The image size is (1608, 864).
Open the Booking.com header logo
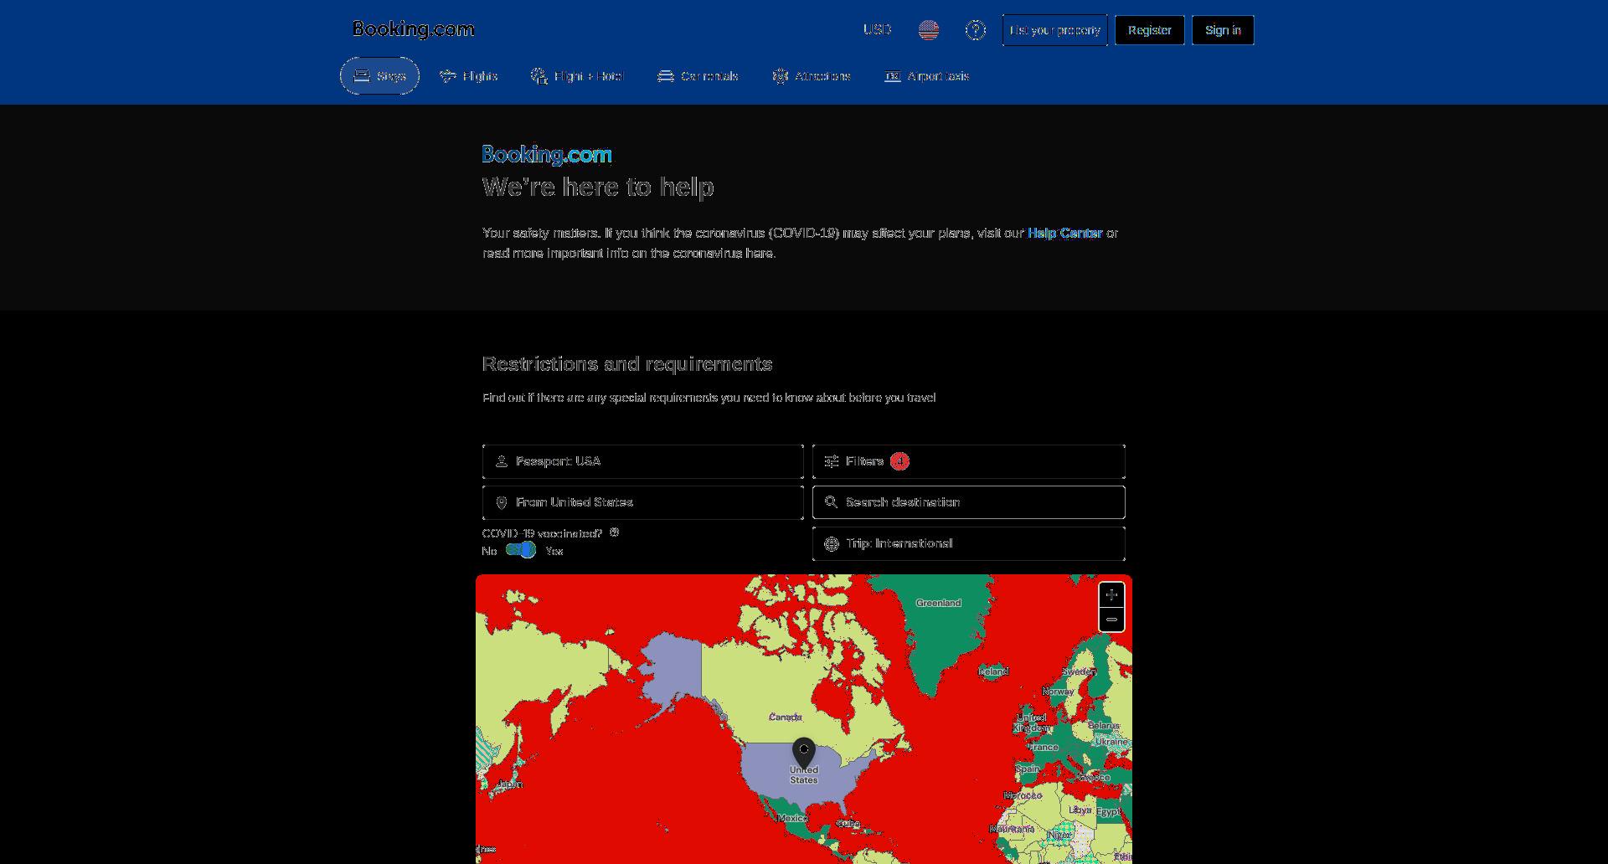tap(414, 29)
